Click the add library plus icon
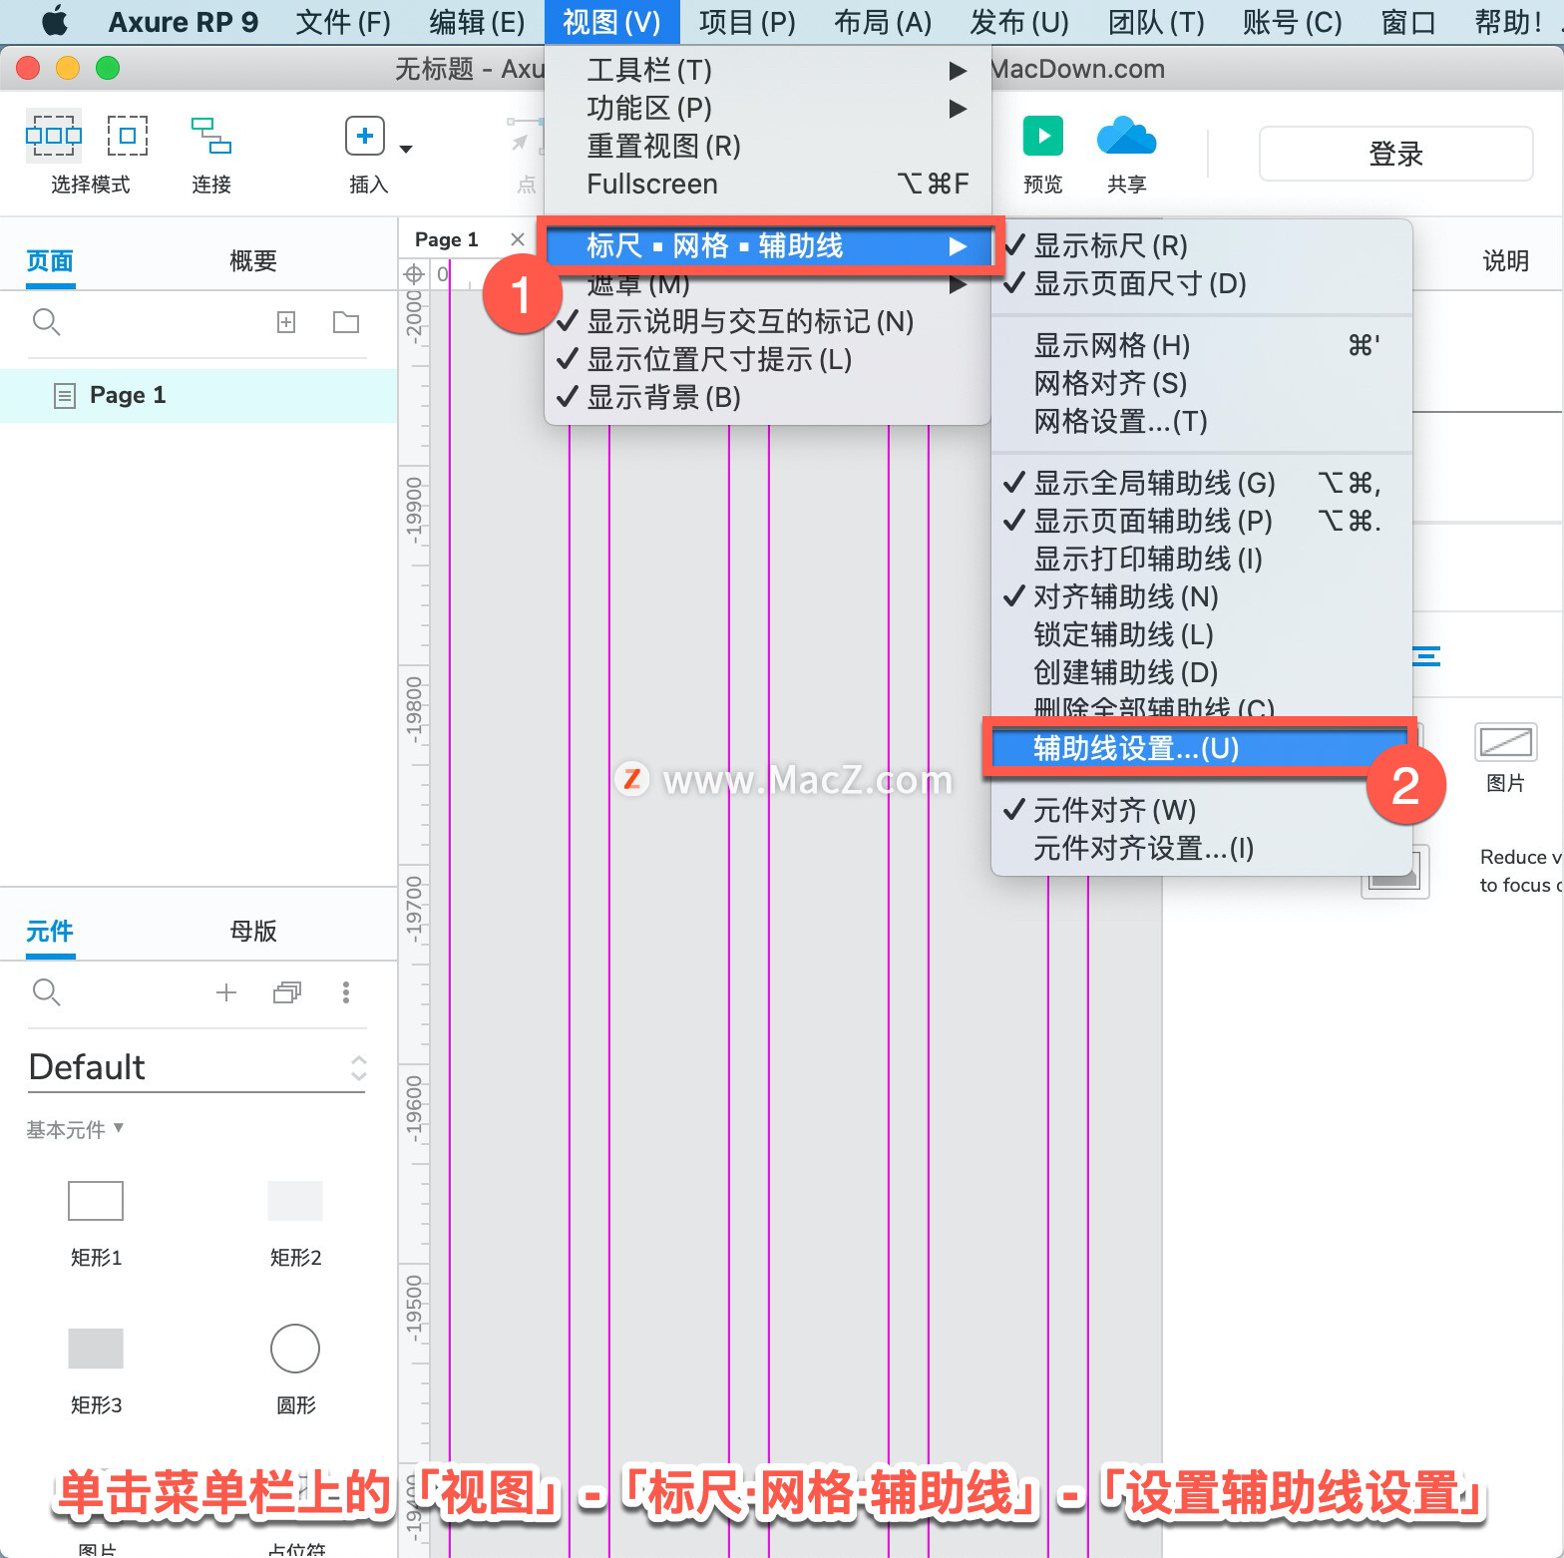1564x1558 pixels. (226, 991)
